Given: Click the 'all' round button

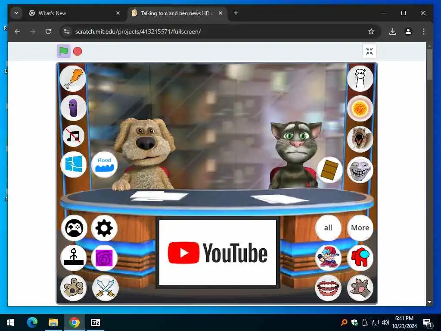Looking at the screenshot, I should click(328, 228).
